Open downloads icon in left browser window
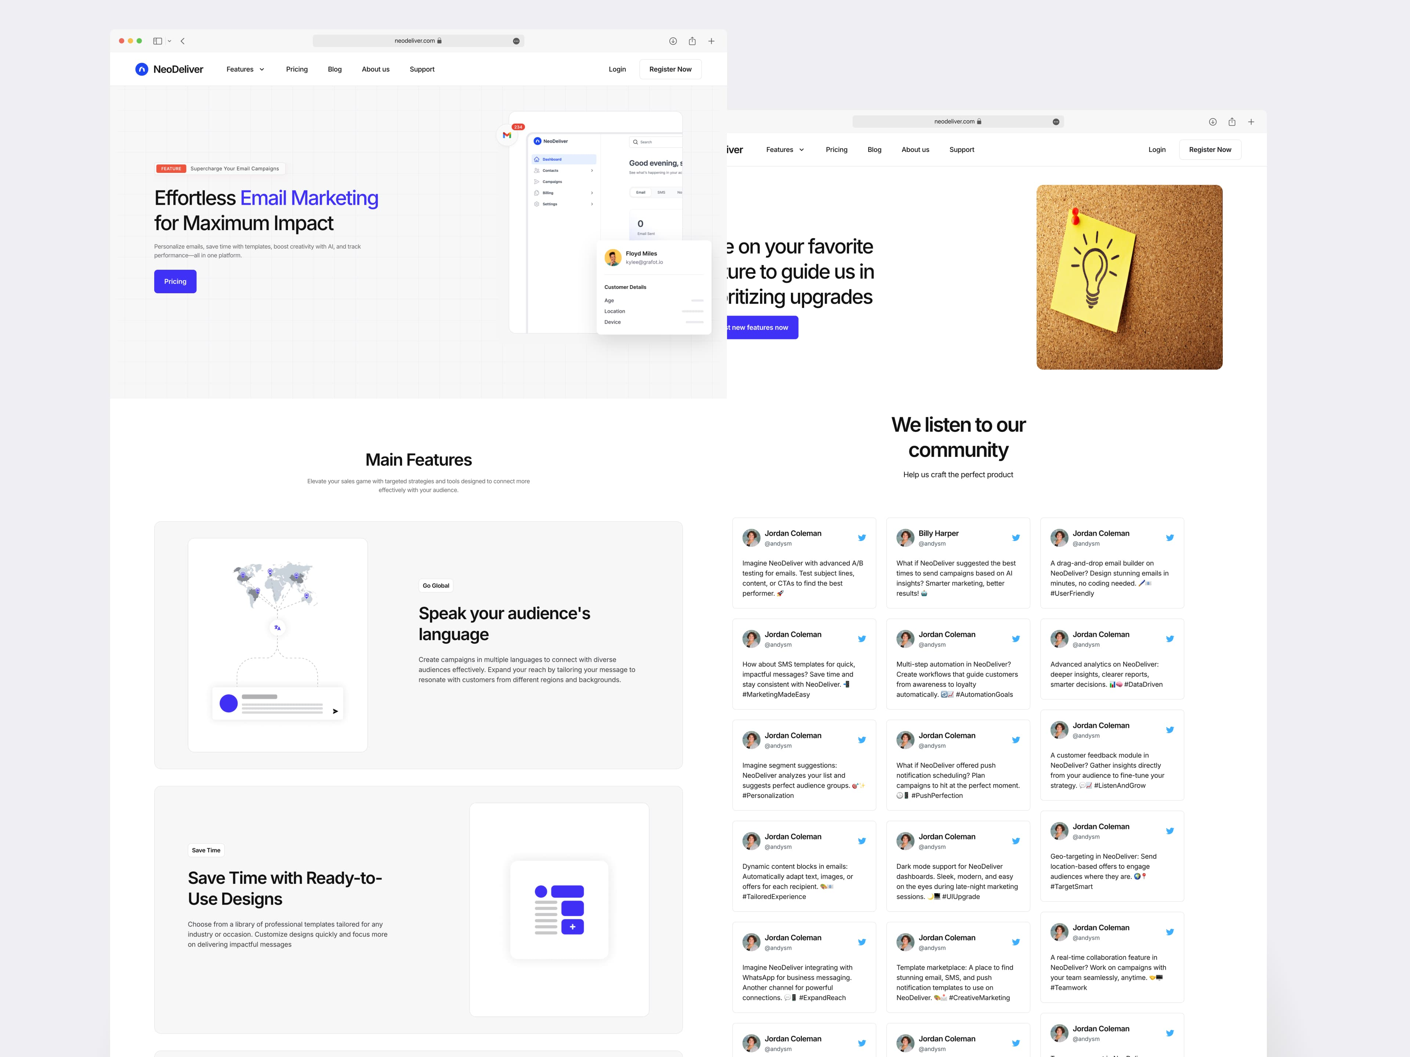The image size is (1410, 1057). pyautogui.click(x=673, y=41)
